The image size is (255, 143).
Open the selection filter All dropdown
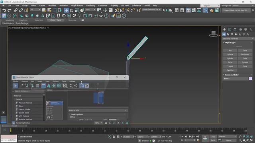pos(35,10)
